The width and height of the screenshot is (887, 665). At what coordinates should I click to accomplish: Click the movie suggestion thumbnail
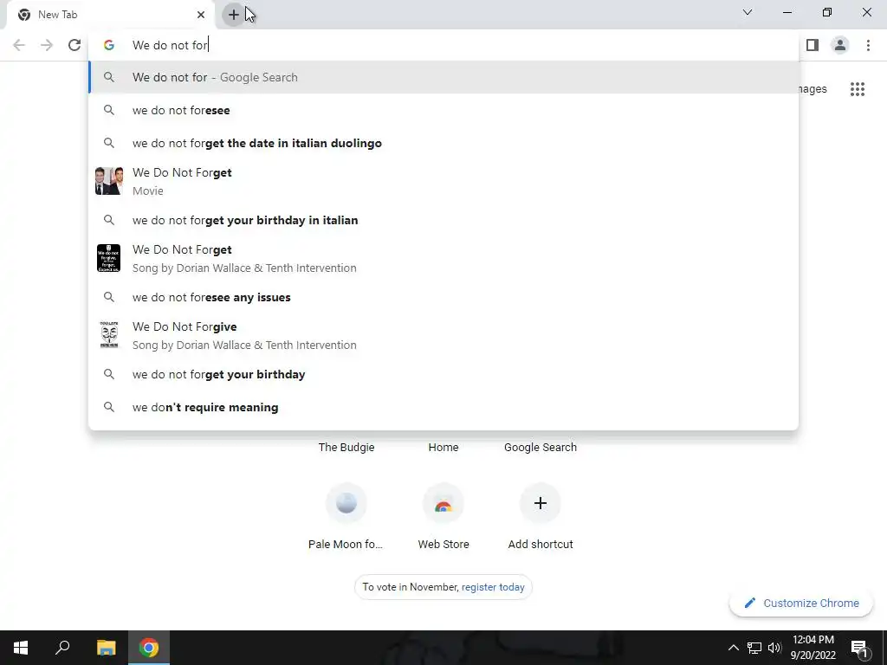108,181
